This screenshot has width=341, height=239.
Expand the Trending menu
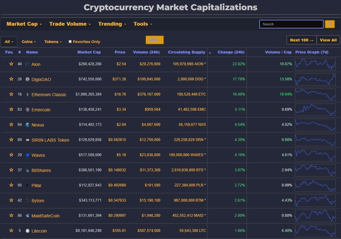[x=112, y=24]
